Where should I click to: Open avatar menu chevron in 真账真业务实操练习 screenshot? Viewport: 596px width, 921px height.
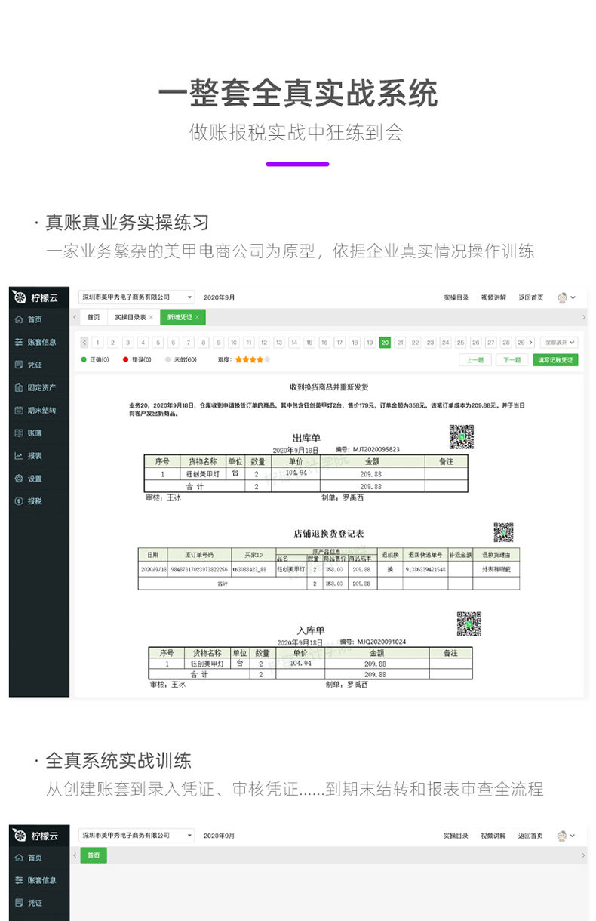(x=573, y=298)
